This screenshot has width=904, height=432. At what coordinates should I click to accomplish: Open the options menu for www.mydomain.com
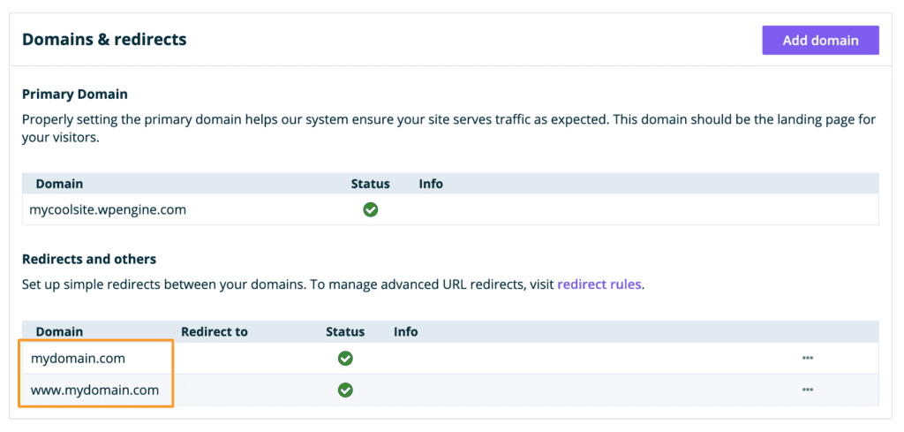(x=807, y=390)
